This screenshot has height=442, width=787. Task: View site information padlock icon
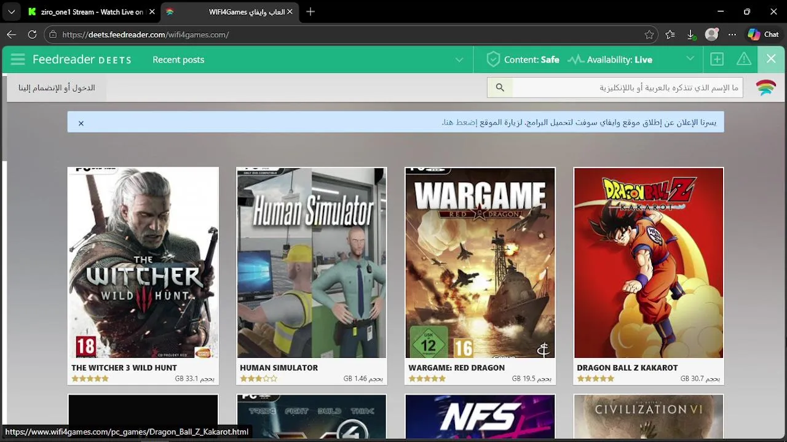tap(53, 34)
